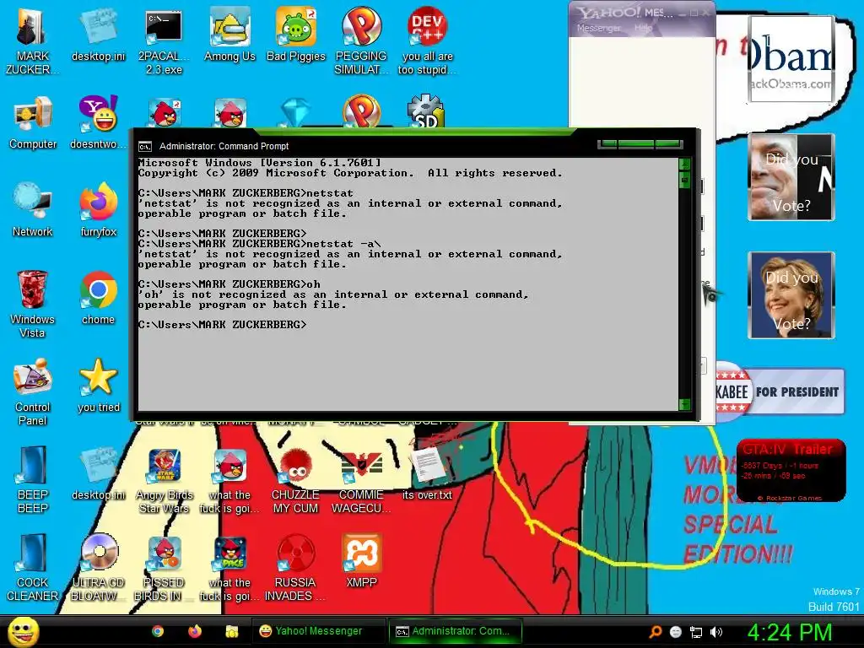Open the Messenger menu in Yahoo! Messenger

(x=599, y=28)
